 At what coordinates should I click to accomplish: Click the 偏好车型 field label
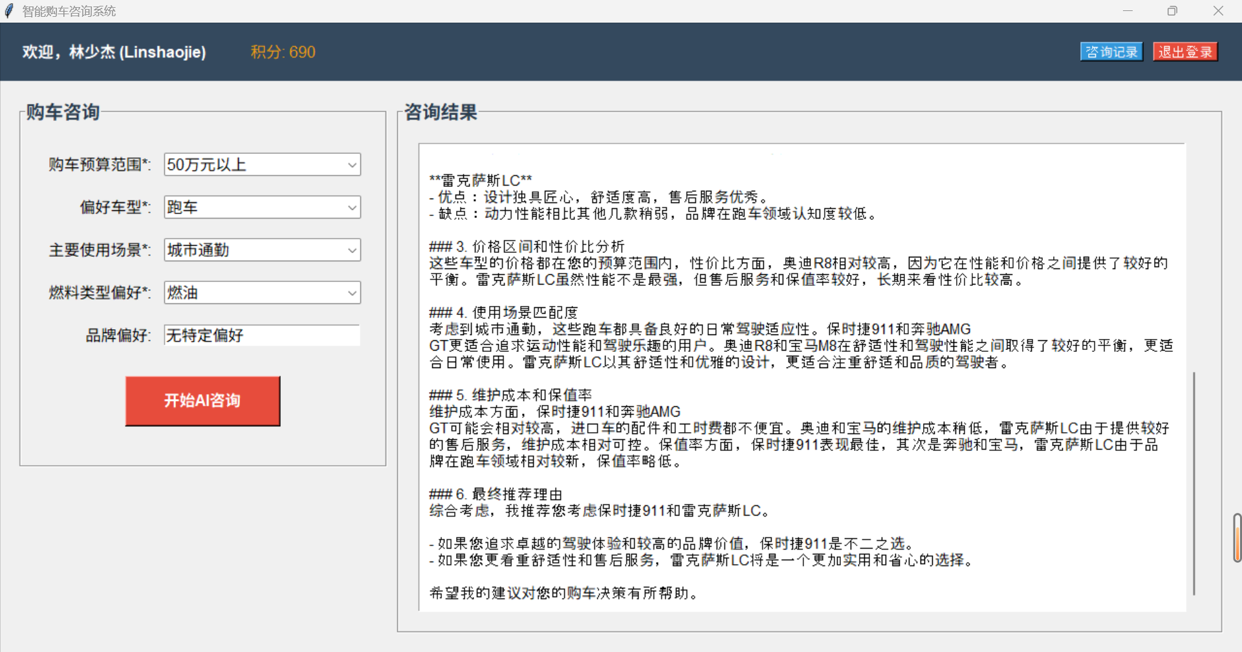pyautogui.click(x=115, y=207)
